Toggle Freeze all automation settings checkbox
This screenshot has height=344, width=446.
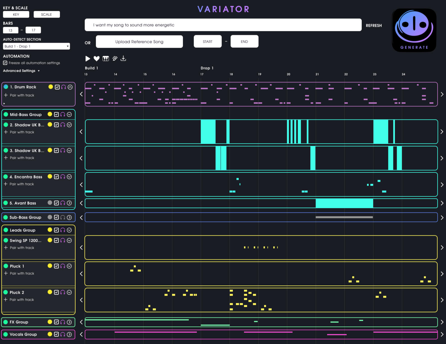point(5,63)
